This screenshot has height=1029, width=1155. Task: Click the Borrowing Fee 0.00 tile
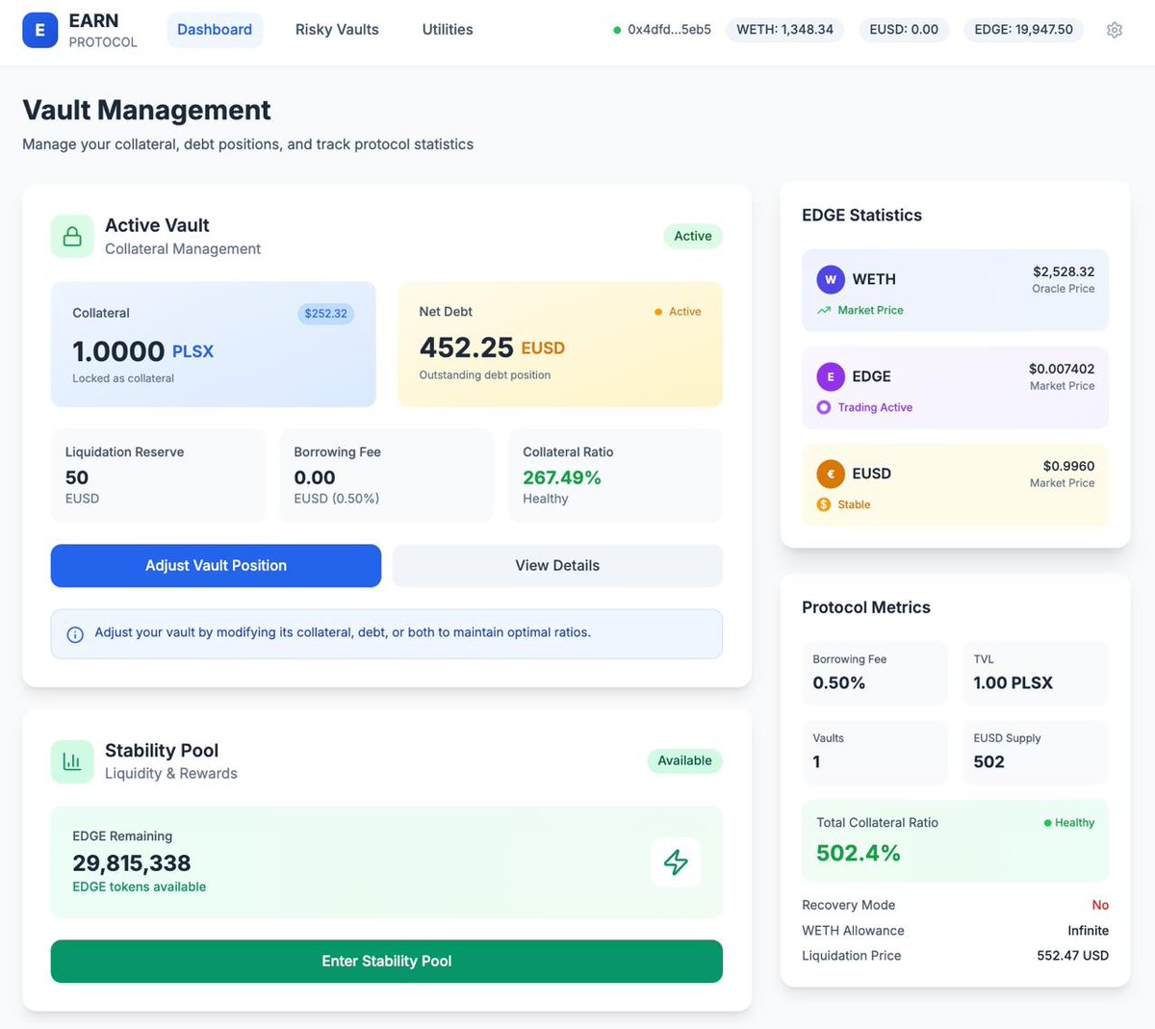(x=387, y=476)
